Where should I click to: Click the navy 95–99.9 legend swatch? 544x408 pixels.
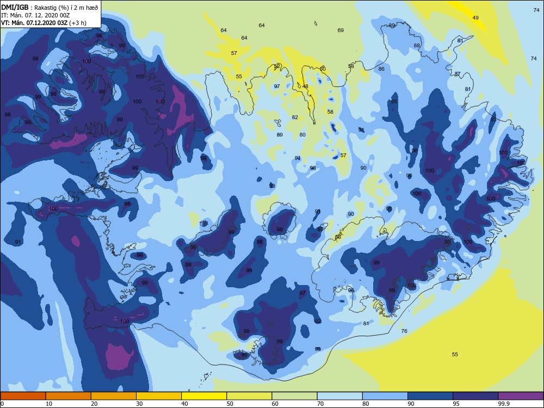(475, 396)
